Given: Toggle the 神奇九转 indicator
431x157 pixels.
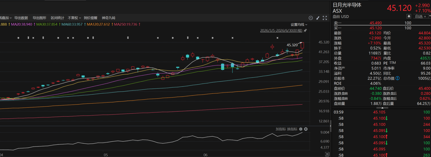Looking at the screenshot, I should pyautogui.click(x=109, y=18).
